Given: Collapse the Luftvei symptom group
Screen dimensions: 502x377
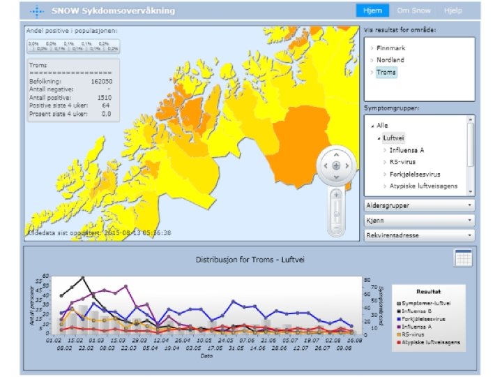Looking at the screenshot, I should pos(379,138).
